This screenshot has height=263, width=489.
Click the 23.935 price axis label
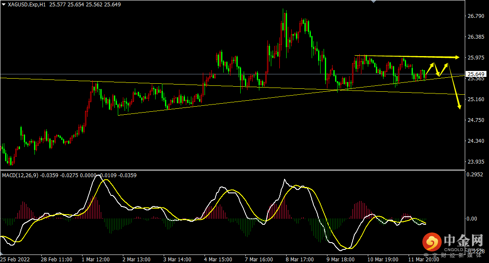click(x=476, y=162)
